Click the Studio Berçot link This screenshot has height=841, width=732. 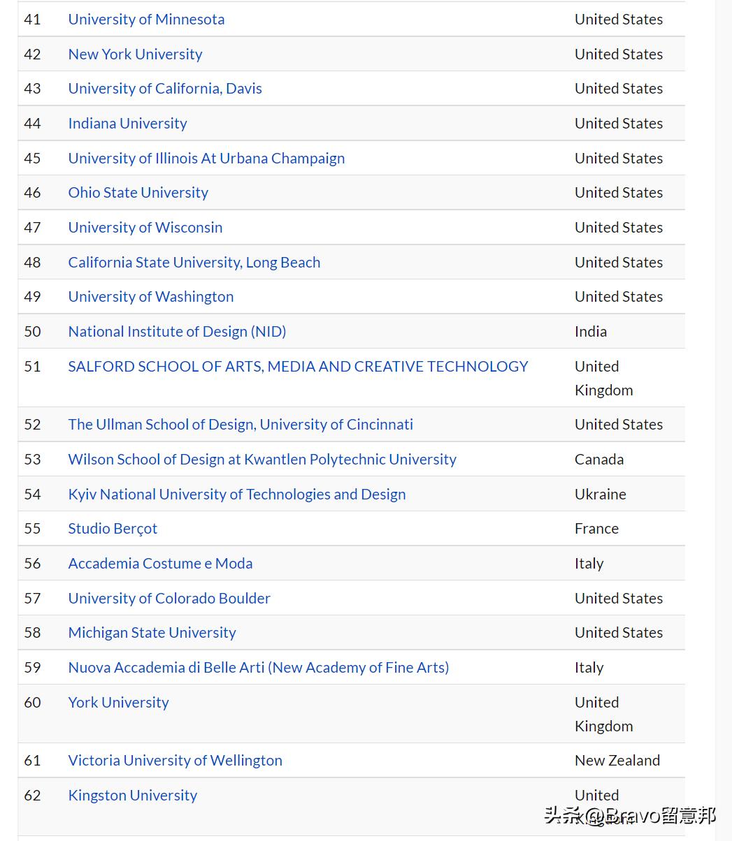(113, 529)
